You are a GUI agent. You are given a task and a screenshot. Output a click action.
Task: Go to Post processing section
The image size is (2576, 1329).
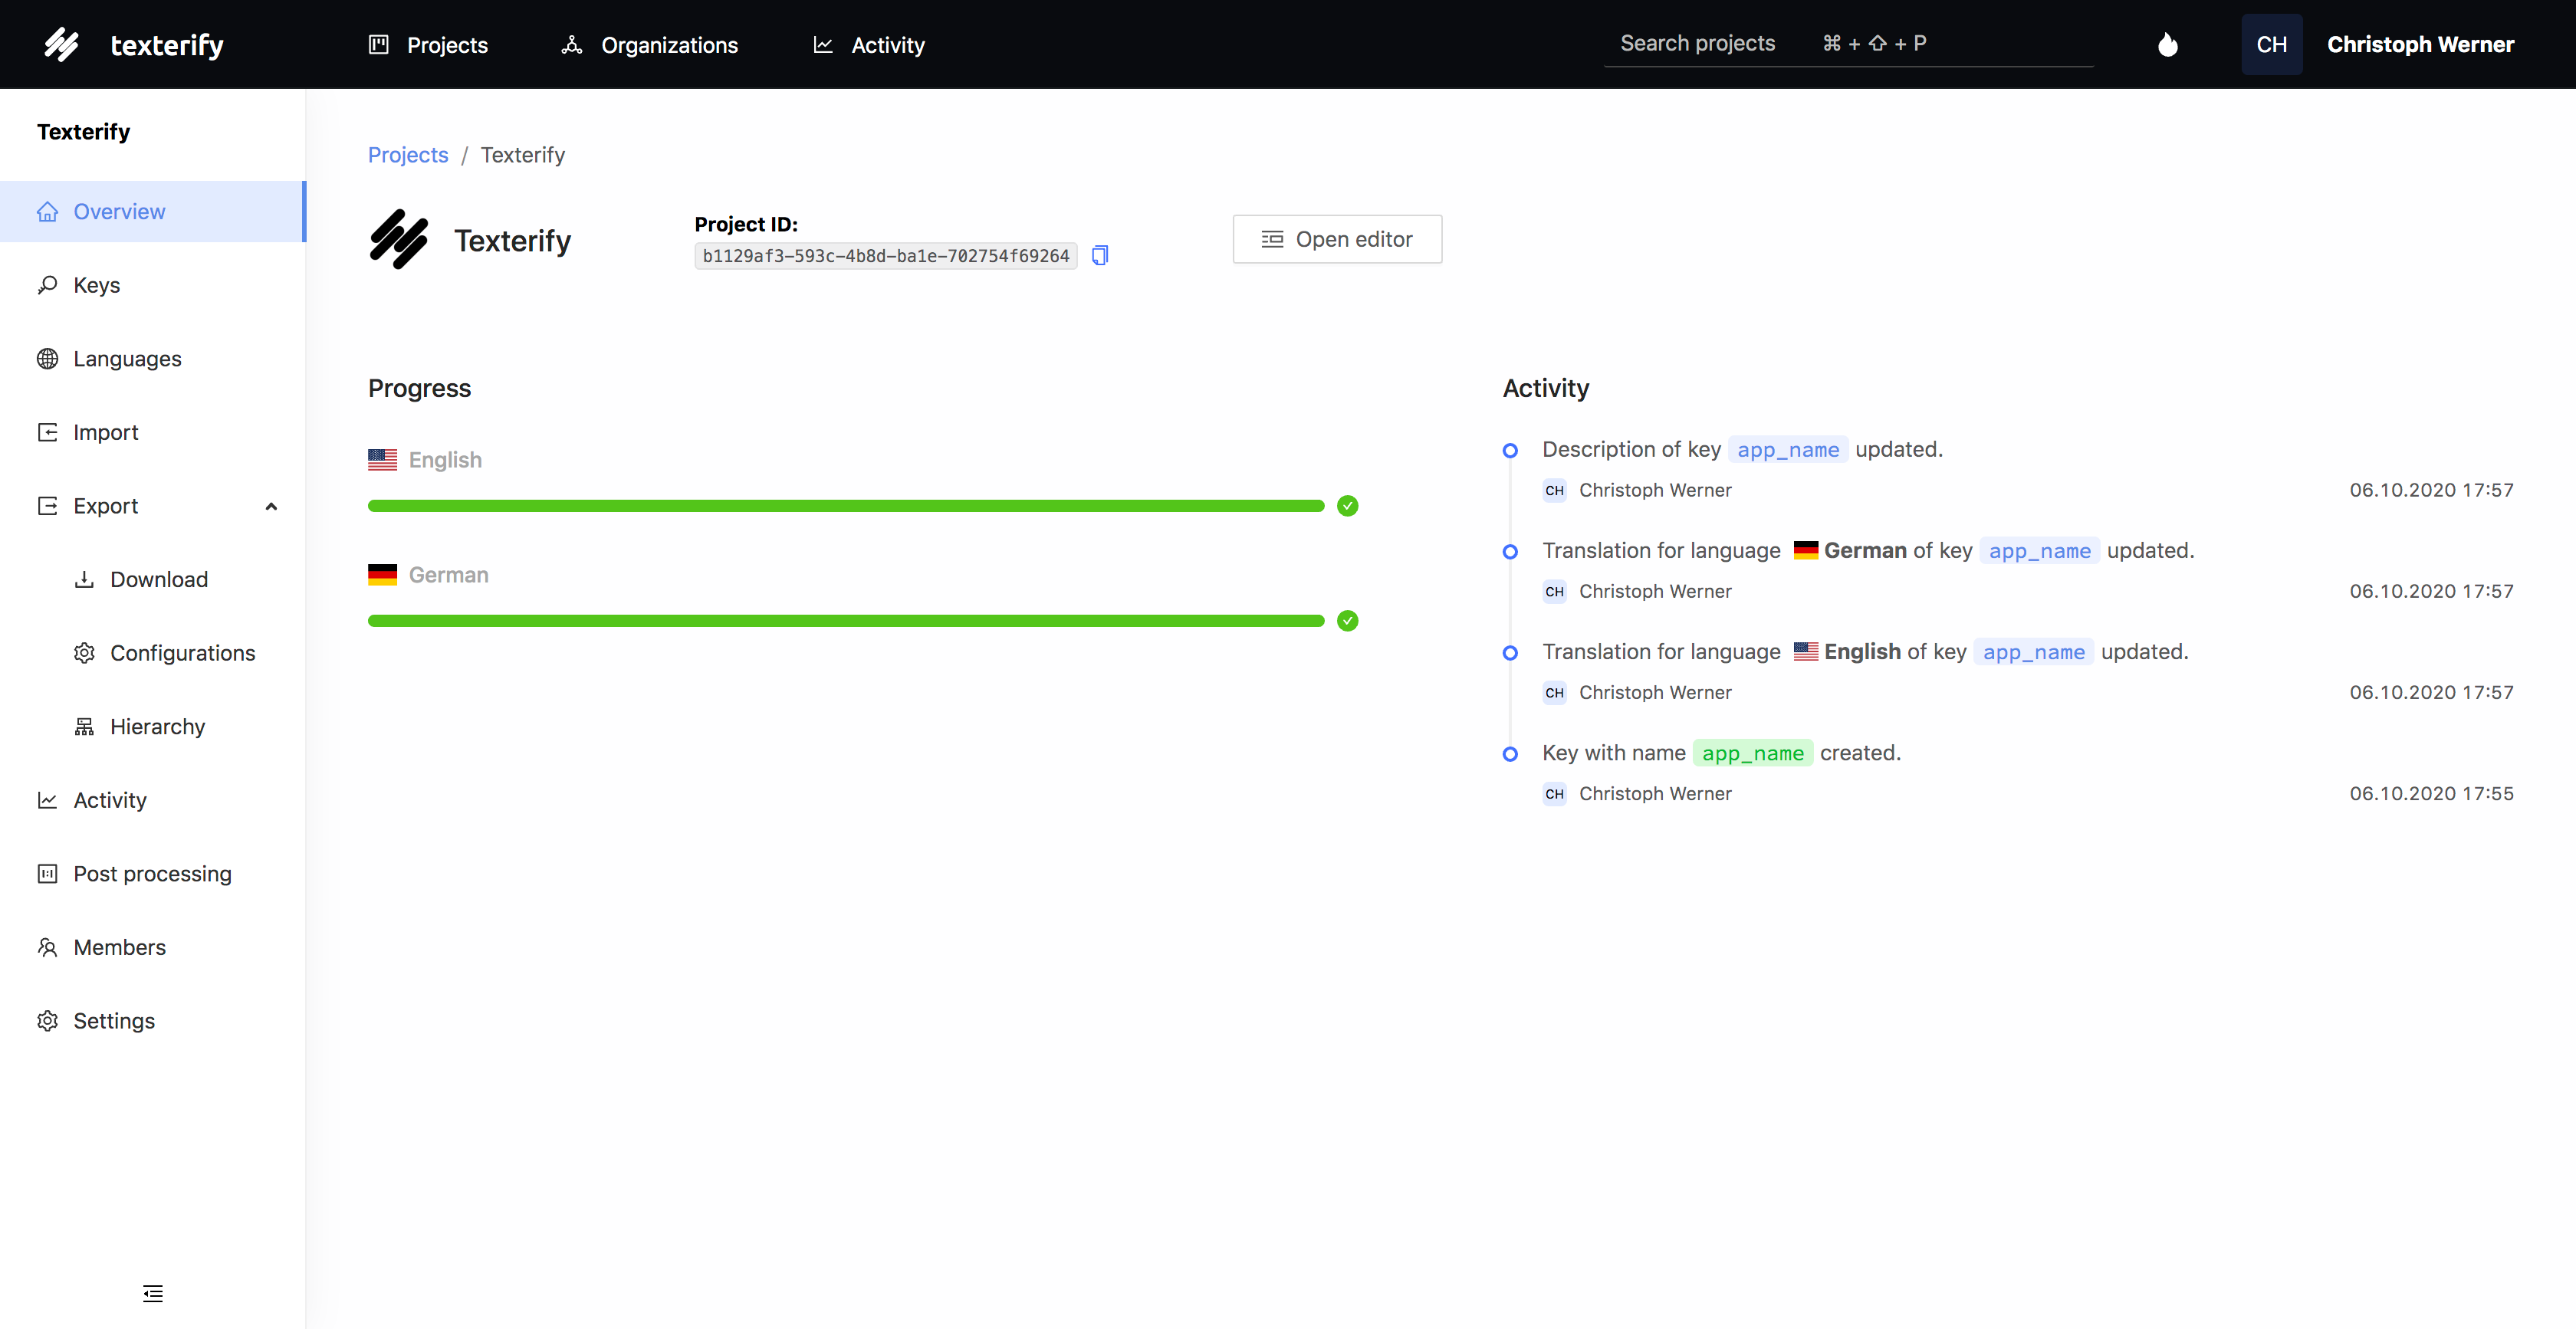pos(152,874)
